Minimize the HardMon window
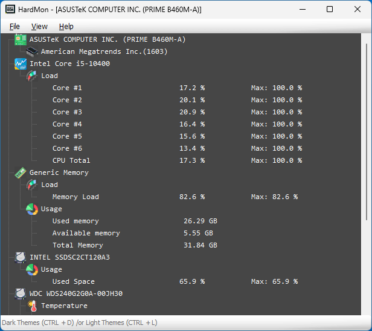 coord(302,9)
